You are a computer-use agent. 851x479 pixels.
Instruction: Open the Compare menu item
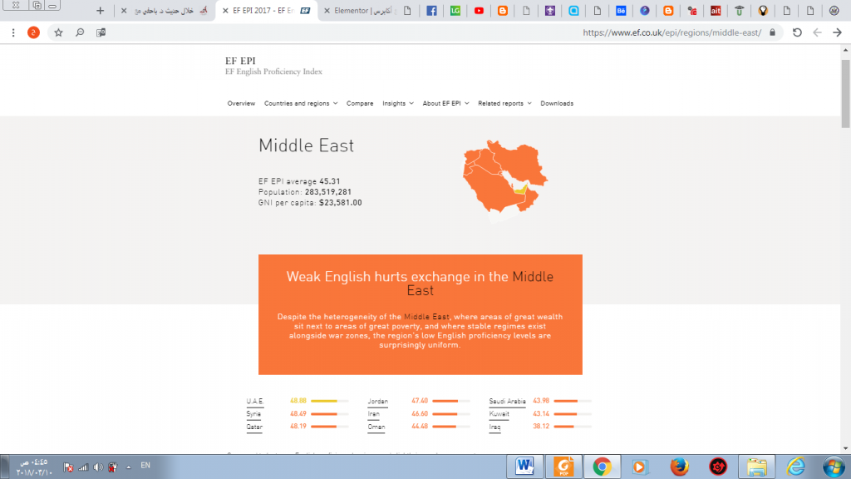coord(360,103)
